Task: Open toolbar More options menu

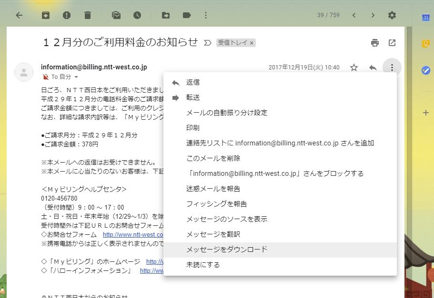Action: pyautogui.click(x=206, y=15)
